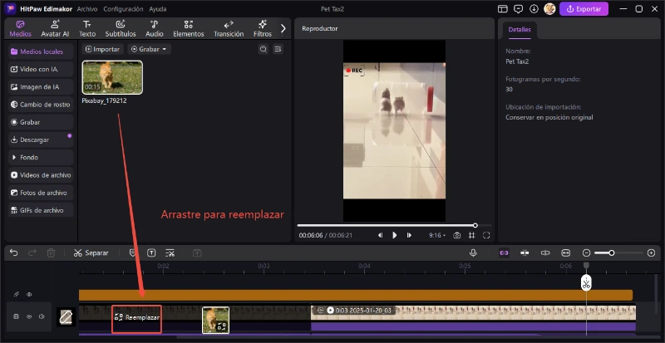
Task: Open the Configuración menu
Action: pos(123,9)
